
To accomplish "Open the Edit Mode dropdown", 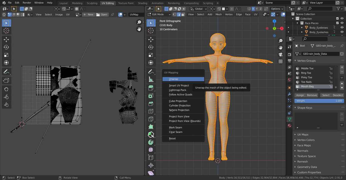I will 159,15.
